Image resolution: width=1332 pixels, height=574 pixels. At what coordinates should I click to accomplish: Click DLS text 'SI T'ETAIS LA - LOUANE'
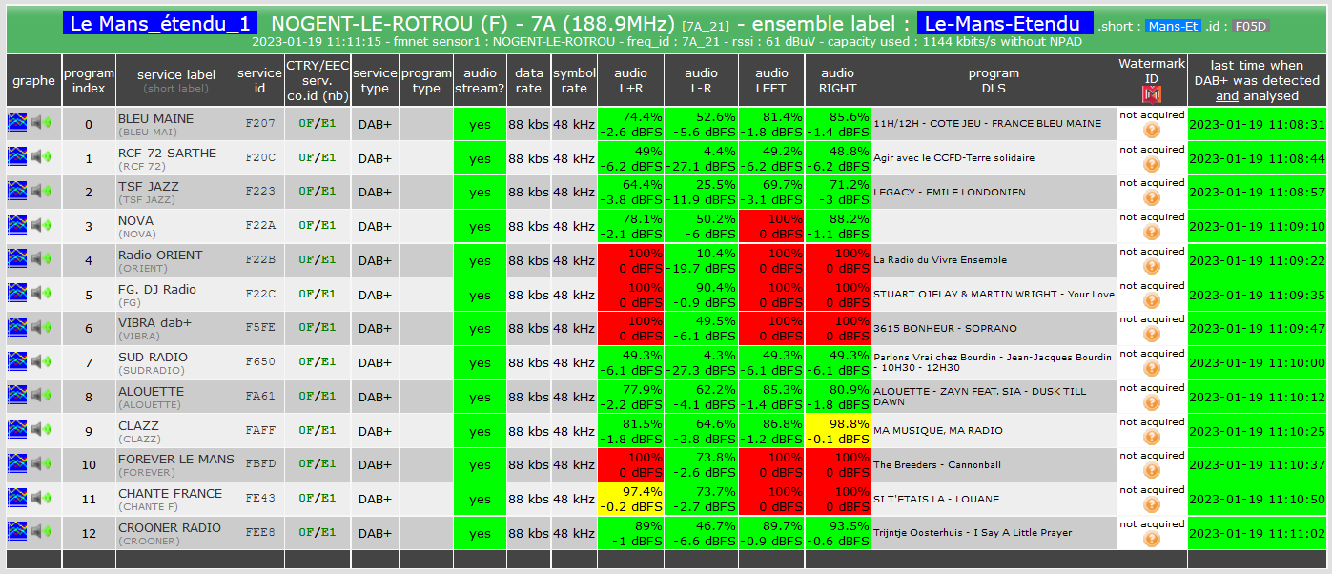point(936,499)
